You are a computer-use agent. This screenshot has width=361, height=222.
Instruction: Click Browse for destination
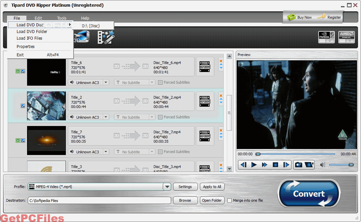tap(185, 200)
